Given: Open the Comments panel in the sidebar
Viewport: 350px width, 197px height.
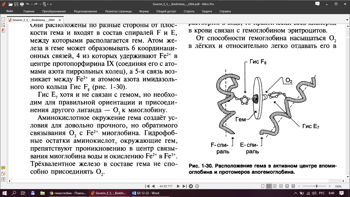Looking at the screenshot, I should [x=3, y=168].
